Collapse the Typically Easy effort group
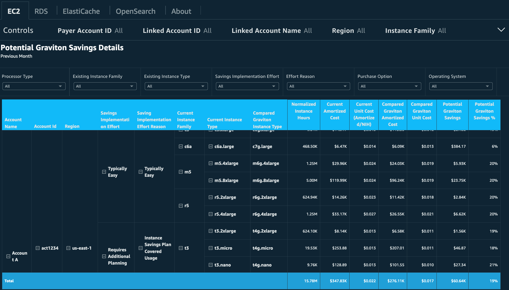The width and height of the screenshot is (509, 290). point(104,172)
